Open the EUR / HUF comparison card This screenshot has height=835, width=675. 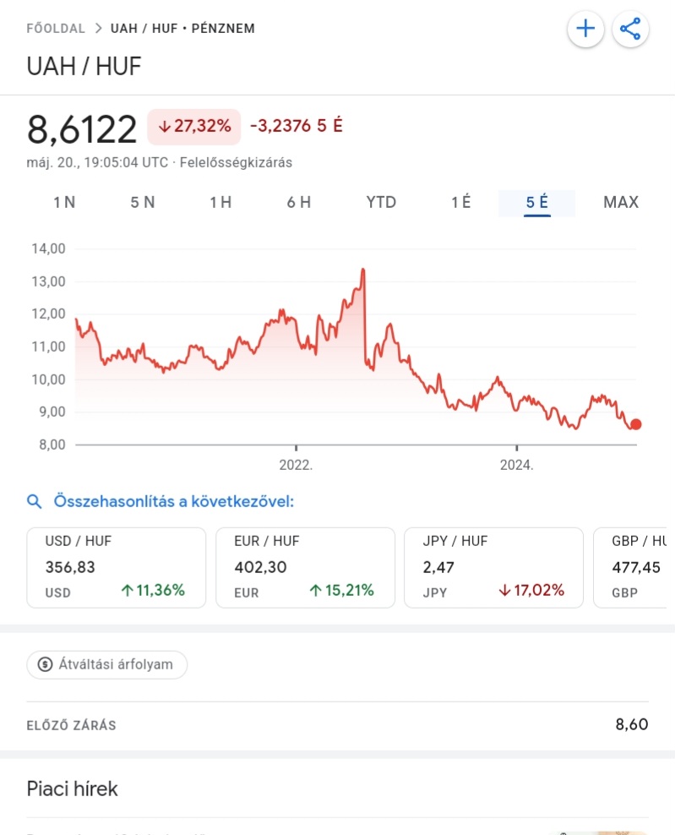305,568
